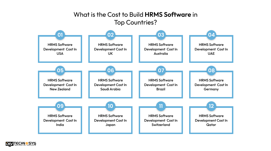
Task: Click the number 01 circle badge
Action: click(x=60, y=35)
